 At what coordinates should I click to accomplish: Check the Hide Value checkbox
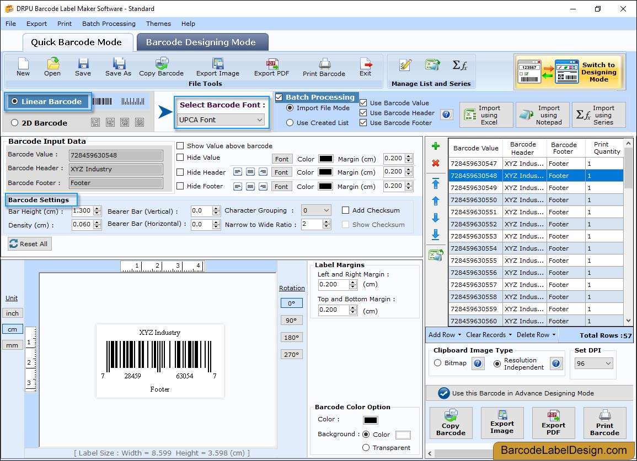(180, 158)
